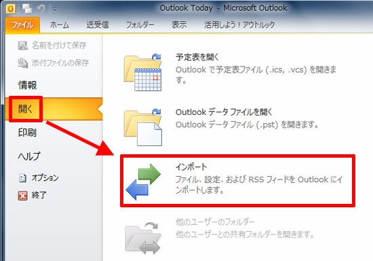Click the オプション settings icon
The height and width of the screenshot is (261, 373).
(x=22, y=178)
